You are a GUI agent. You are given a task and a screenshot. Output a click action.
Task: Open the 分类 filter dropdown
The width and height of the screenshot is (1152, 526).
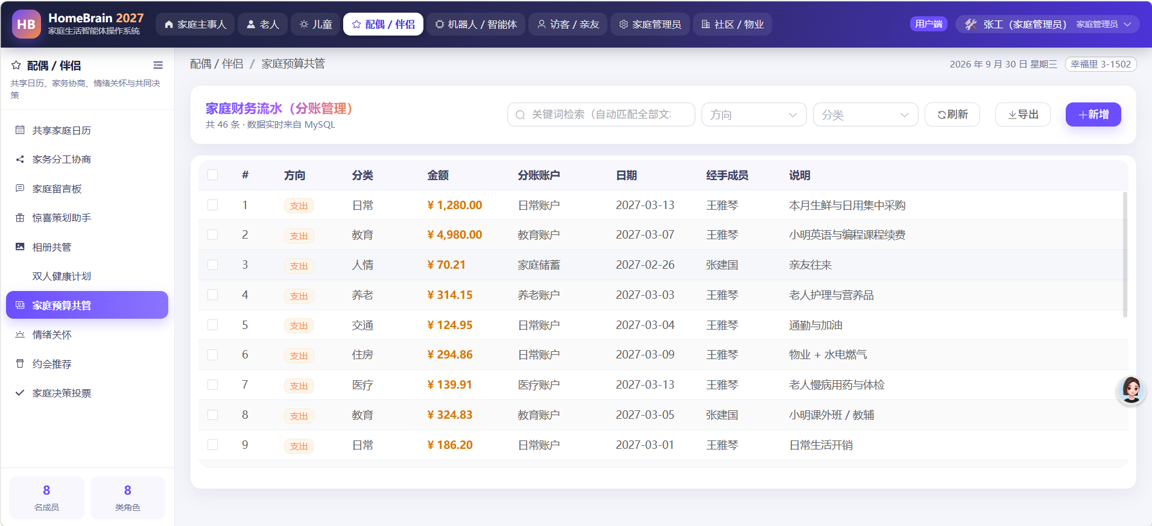[x=866, y=114]
